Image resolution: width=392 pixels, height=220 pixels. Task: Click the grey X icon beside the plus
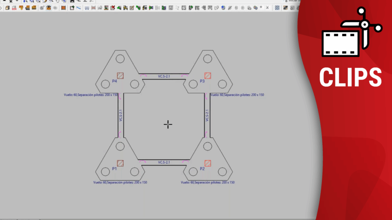point(266,8)
